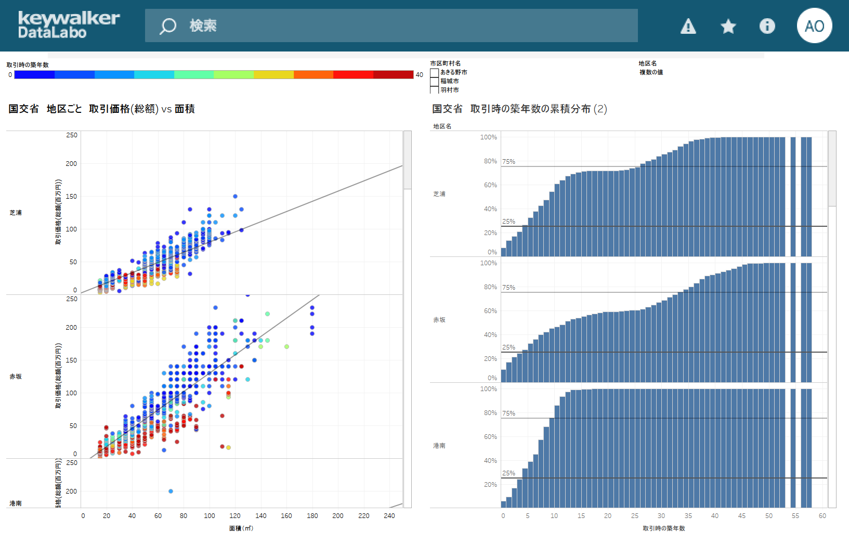849x543 pixels.
Task: Open the AO user avatar menu
Action: pyautogui.click(x=815, y=25)
